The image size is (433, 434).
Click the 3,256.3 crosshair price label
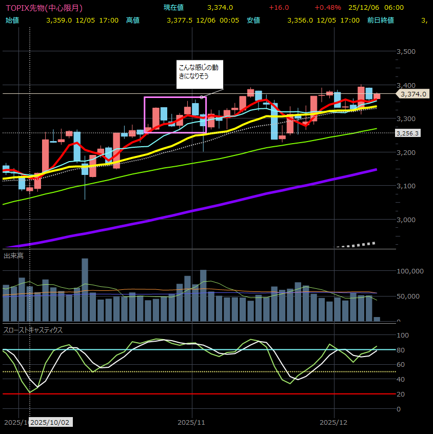pyautogui.click(x=408, y=133)
